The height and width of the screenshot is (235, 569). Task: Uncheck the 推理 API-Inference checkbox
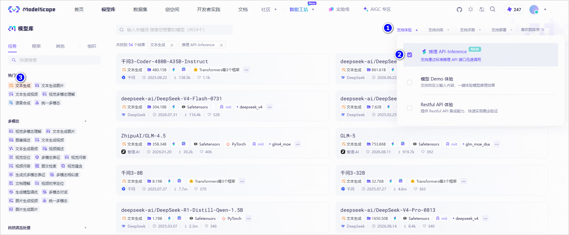(x=410, y=55)
